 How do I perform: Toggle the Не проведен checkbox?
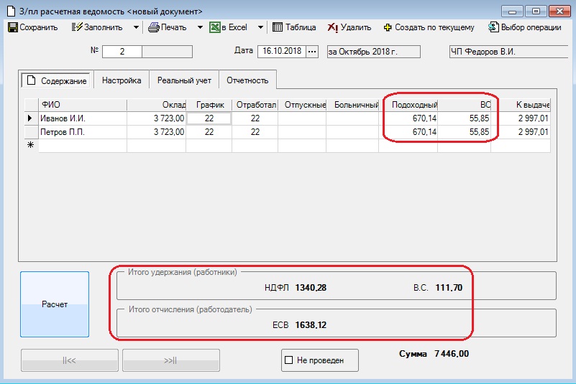(289, 360)
